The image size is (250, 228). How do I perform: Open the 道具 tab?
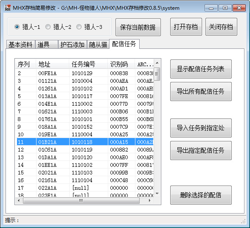[46, 45]
